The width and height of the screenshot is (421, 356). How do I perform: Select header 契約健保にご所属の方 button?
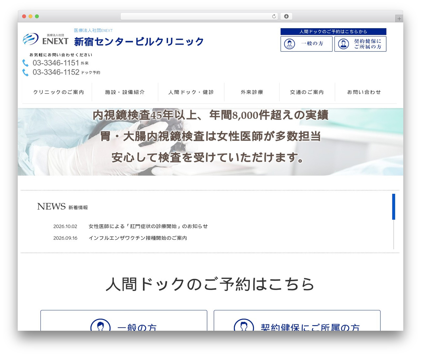point(360,44)
